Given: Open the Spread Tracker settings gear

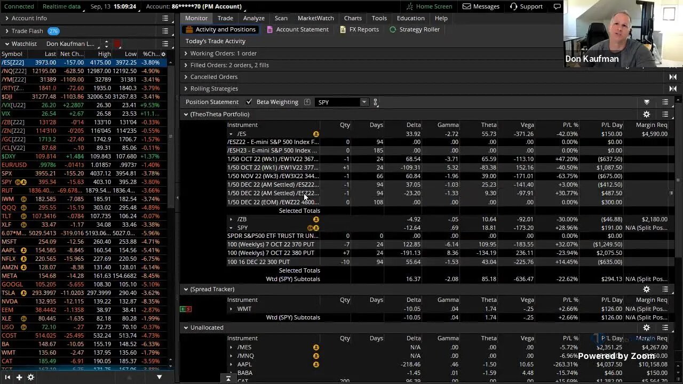Looking at the screenshot, I should 646,289.
